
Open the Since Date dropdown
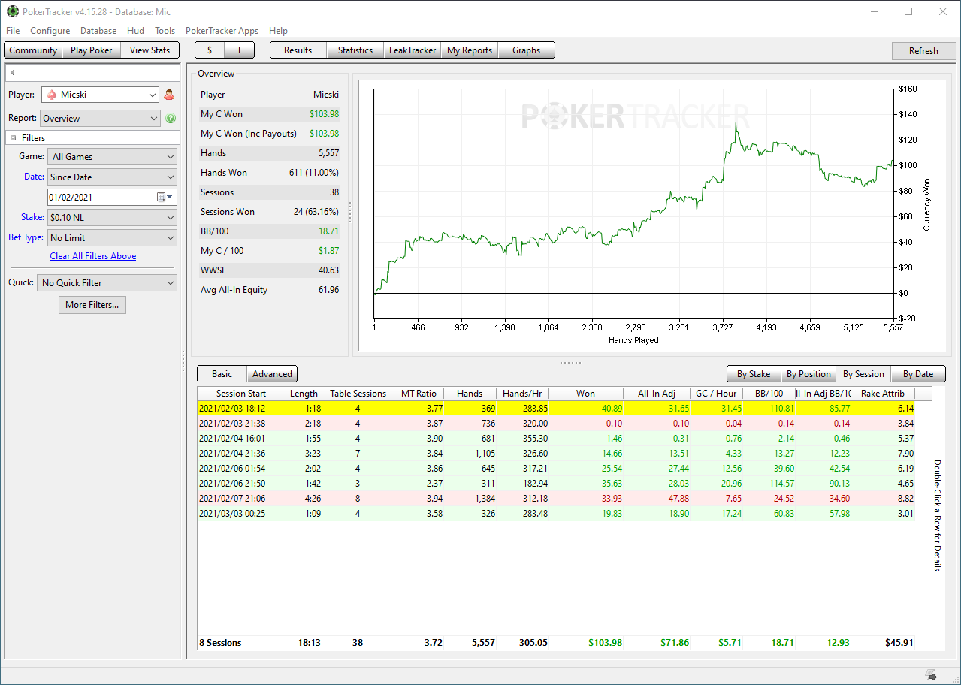(x=112, y=177)
